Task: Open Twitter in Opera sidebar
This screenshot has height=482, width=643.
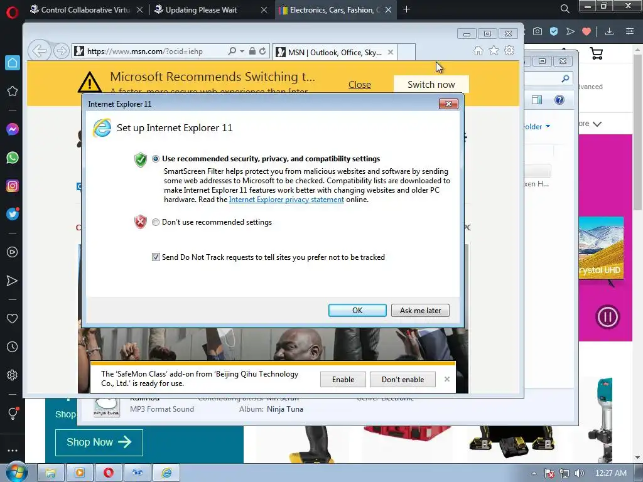Action: 13,214
